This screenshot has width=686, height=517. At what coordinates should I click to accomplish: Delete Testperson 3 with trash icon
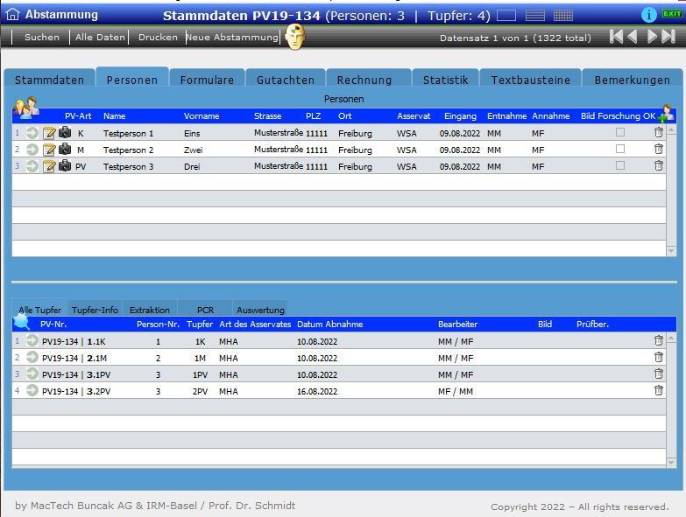pos(659,165)
